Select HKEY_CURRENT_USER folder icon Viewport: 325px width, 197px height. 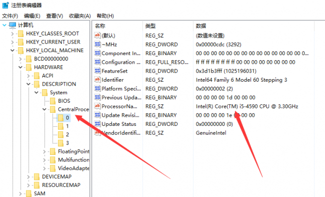point(20,42)
